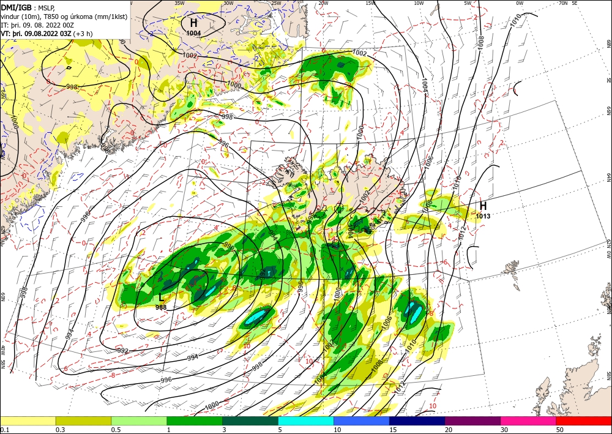612x434 pixels.
Task: Click the pale yellow 0.1–0.3 legend swatch
Action: pyautogui.click(x=28, y=421)
